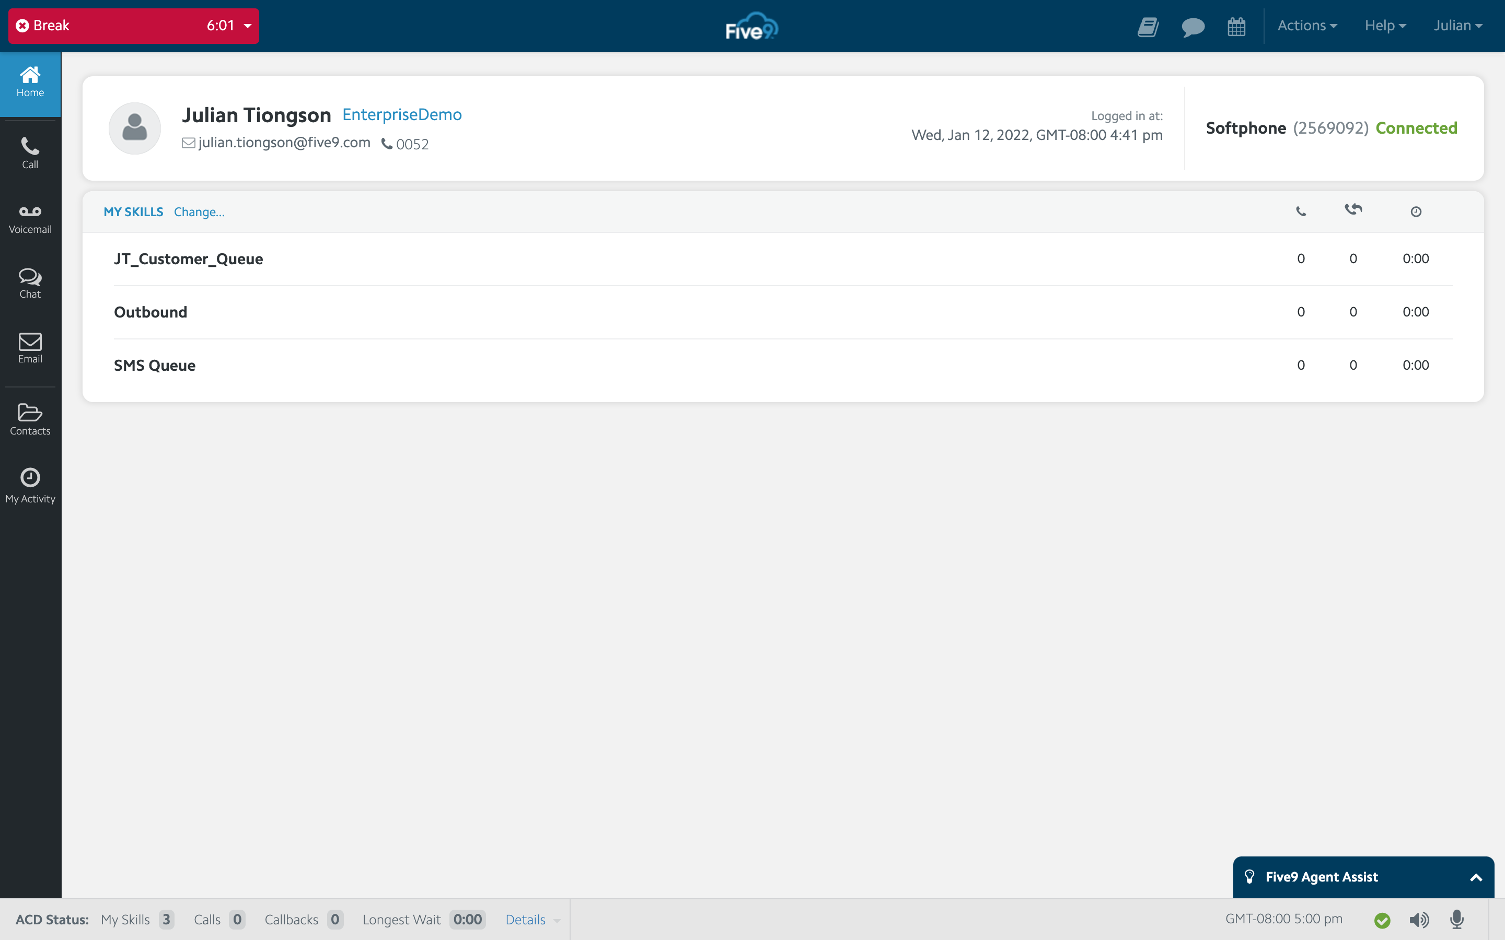Click the Call phone icon

(30, 153)
